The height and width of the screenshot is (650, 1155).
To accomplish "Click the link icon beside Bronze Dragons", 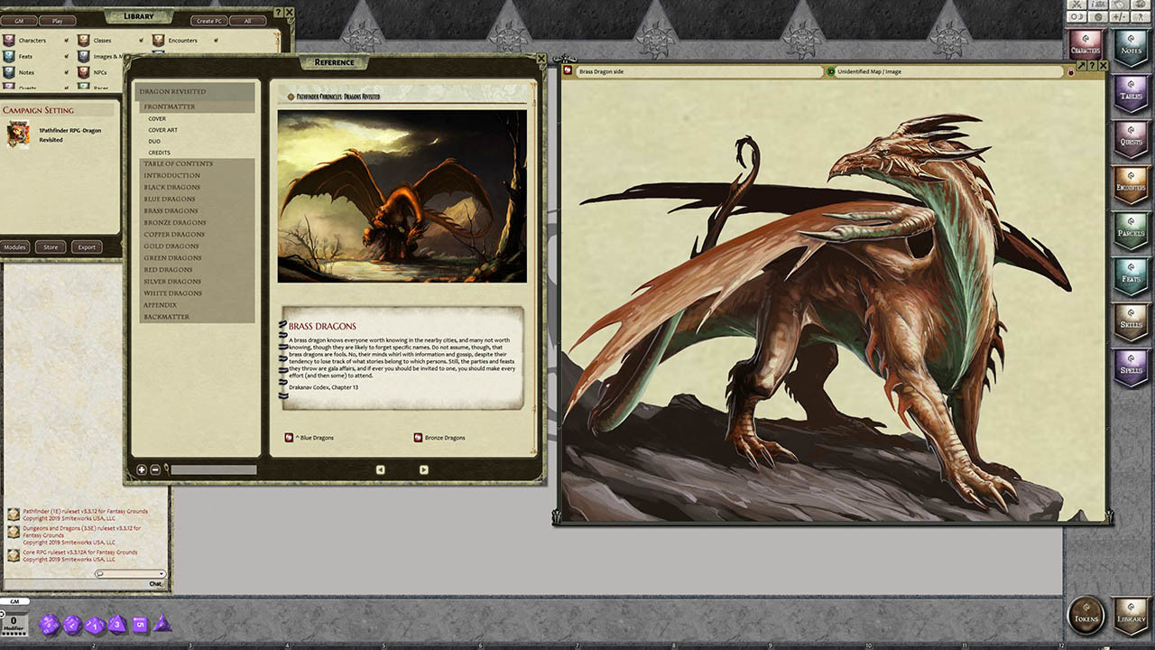I will pos(418,438).
